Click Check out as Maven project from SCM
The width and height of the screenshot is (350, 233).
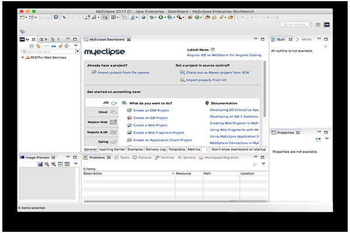[x=218, y=72]
